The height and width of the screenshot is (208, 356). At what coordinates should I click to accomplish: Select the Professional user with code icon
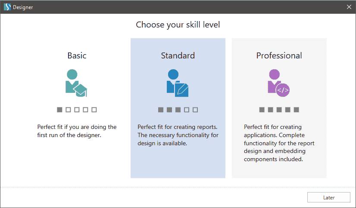pos(279,83)
